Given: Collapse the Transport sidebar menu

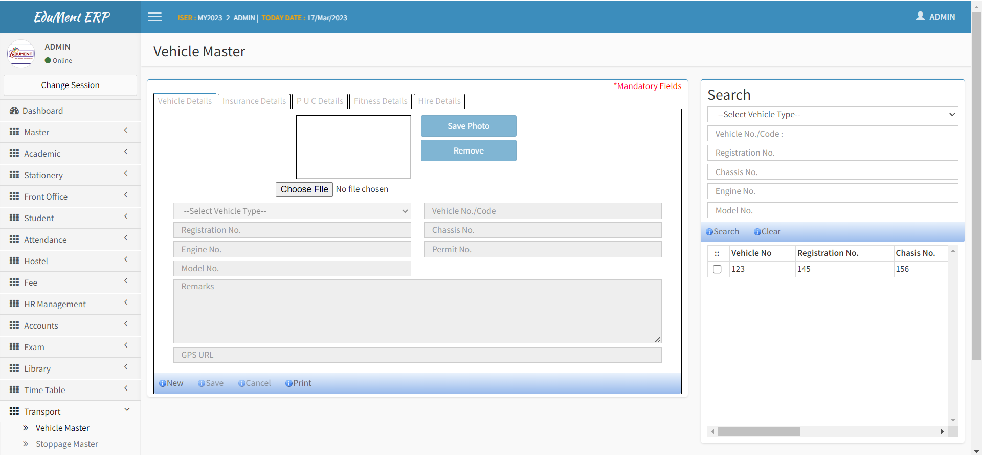Looking at the screenshot, I should coord(127,410).
